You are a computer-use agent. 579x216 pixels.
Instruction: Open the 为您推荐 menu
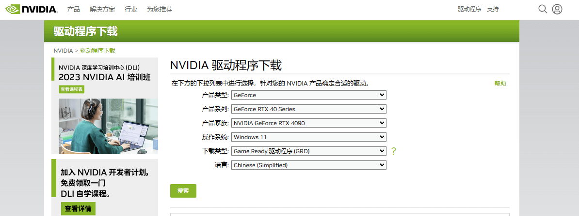(160, 9)
